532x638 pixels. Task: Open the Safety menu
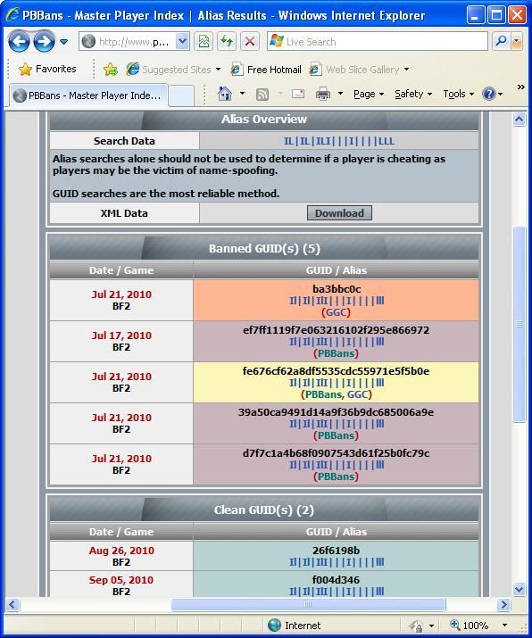[412, 95]
